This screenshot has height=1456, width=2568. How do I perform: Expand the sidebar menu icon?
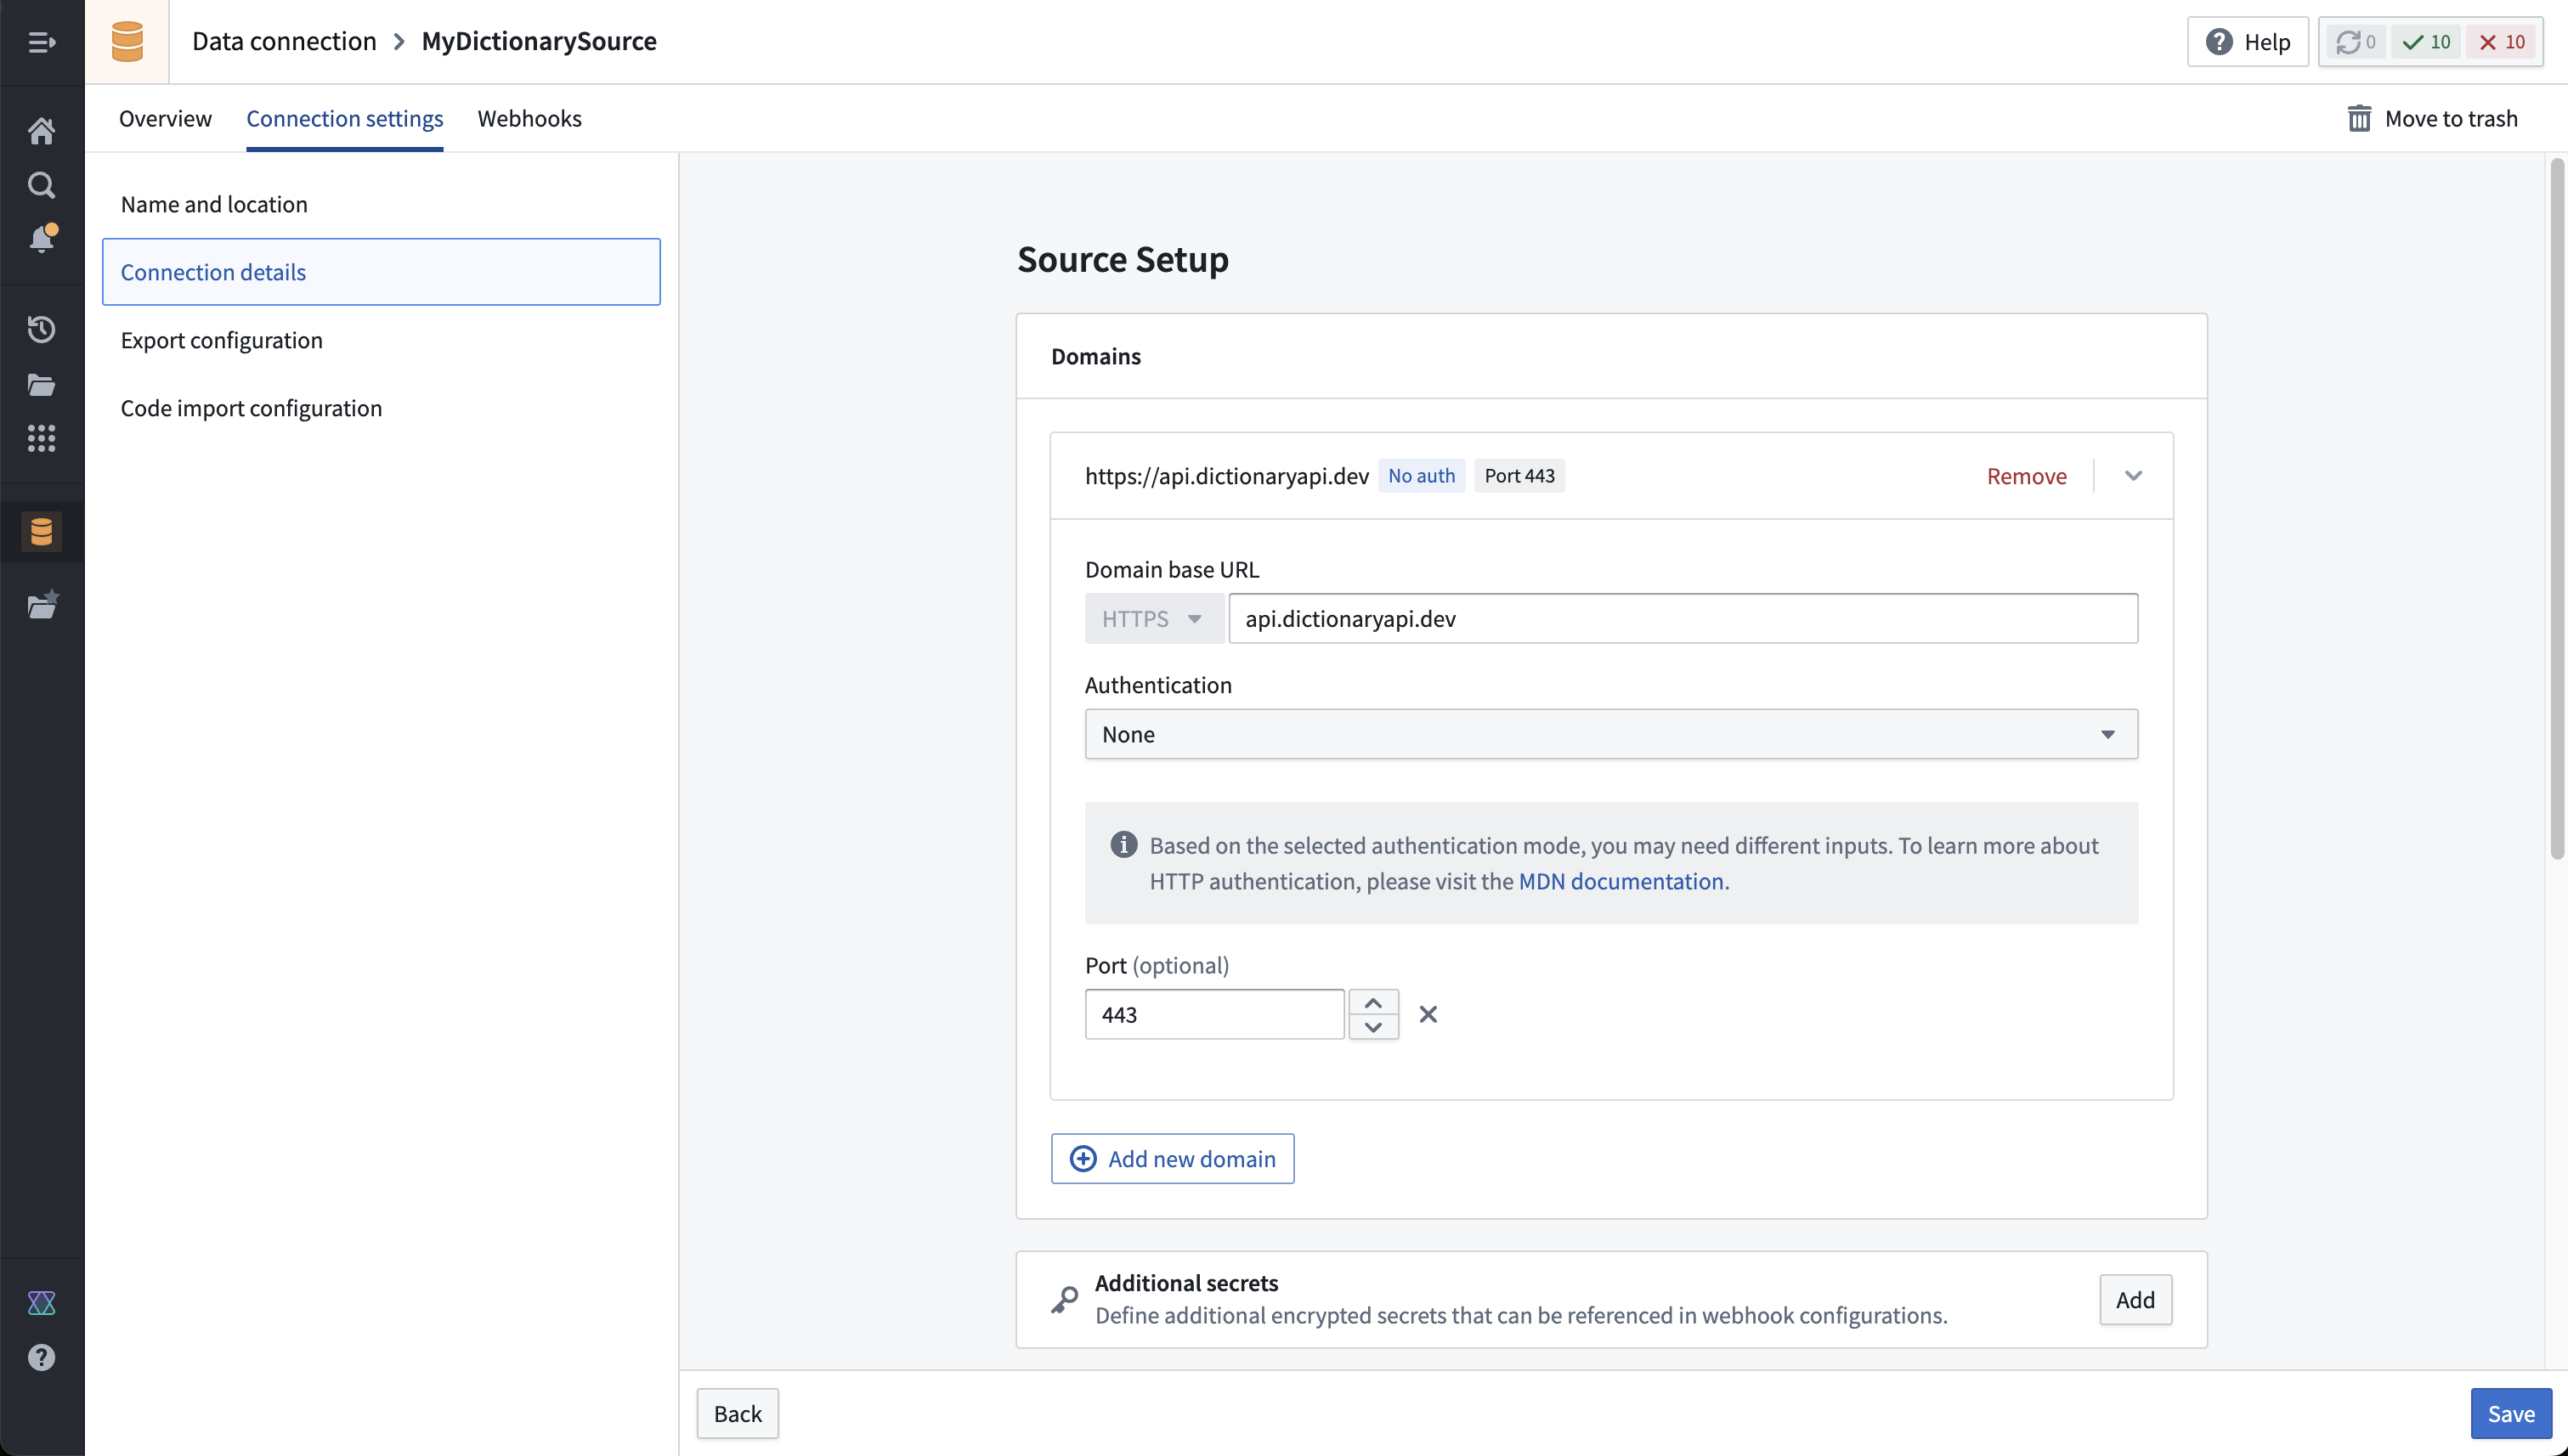[x=41, y=42]
